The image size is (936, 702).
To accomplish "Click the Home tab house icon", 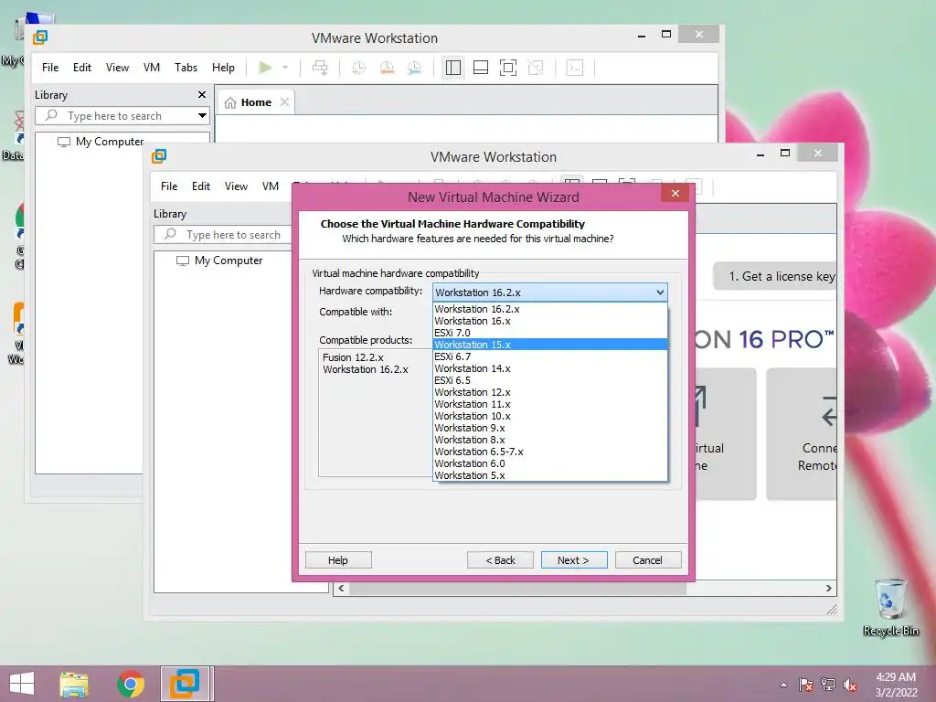I will (x=230, y=102).
